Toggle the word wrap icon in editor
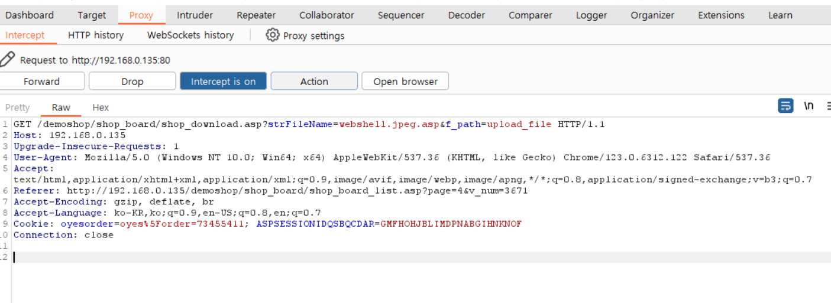This screenshot has width=831, height=303. pos(785,106)
